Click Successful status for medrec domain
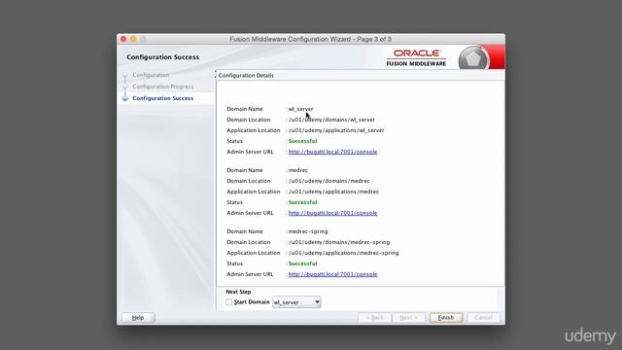The image size is (622, 350). click(x=302, y=202)
